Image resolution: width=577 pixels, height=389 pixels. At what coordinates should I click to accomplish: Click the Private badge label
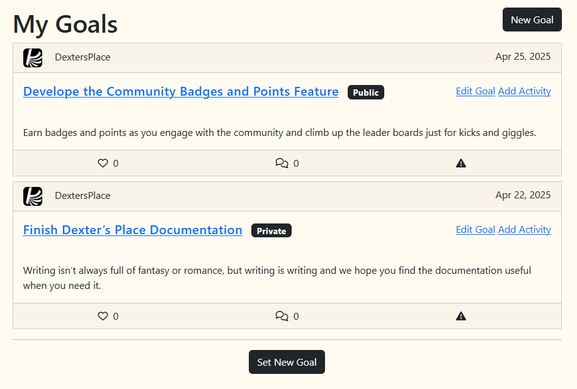click(271, 230)
